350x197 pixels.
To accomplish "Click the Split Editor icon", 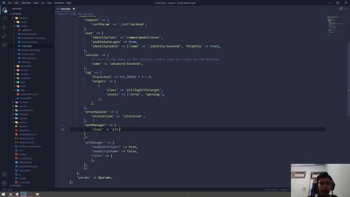I will (341, 9).
